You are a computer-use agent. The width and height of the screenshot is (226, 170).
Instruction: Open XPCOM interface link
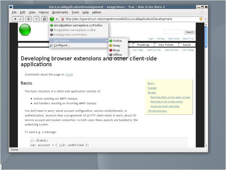[157, 111]
